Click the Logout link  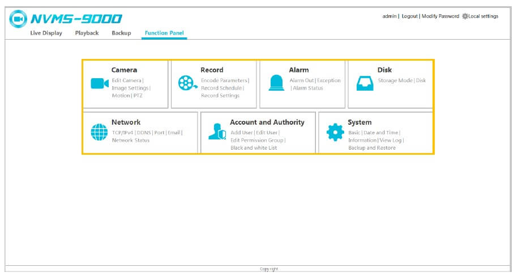410,16
